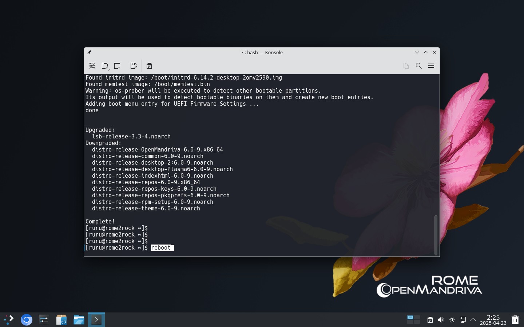This screenshot has width=524, height=327.
Task: Open System Settings from the taskbar
Action: pos(44,320)
